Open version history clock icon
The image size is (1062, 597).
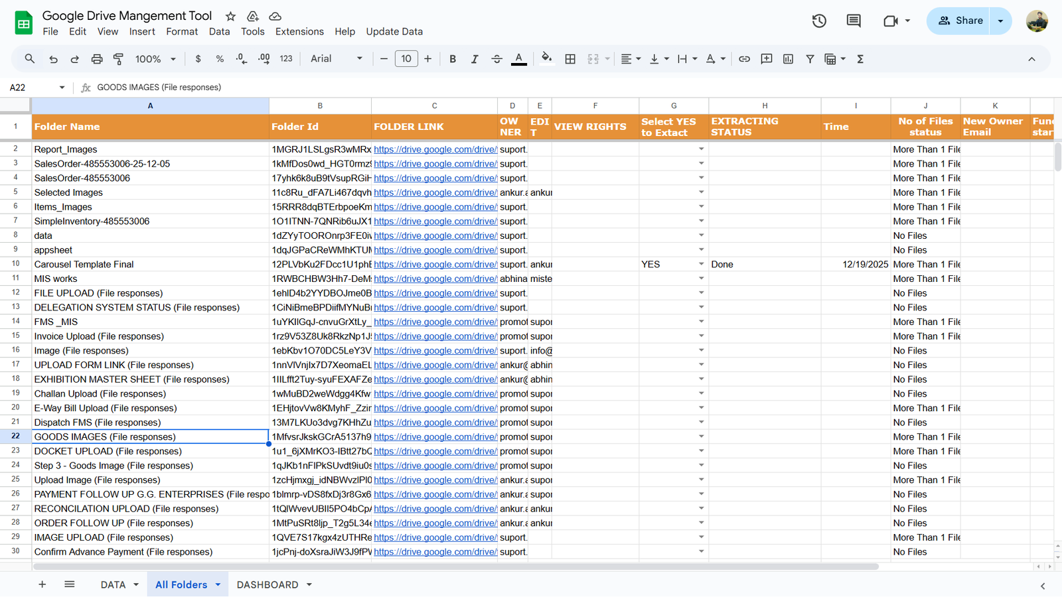tap(819, 21)
